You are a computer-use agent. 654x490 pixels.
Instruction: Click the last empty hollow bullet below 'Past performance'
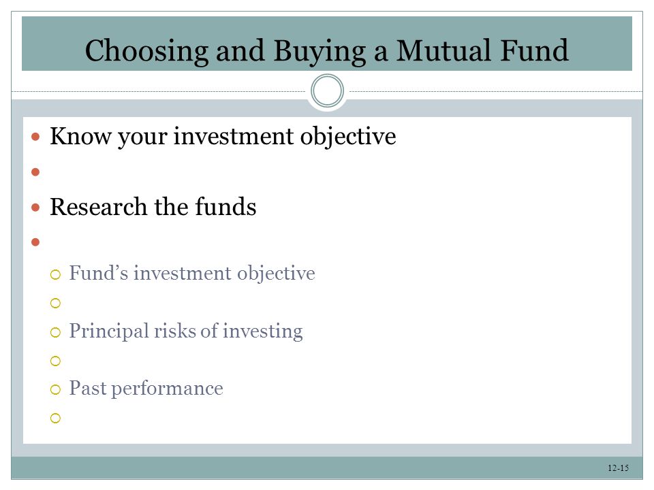55,418
